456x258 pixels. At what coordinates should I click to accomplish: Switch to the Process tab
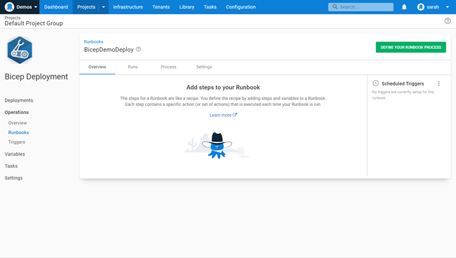point(168,67)
